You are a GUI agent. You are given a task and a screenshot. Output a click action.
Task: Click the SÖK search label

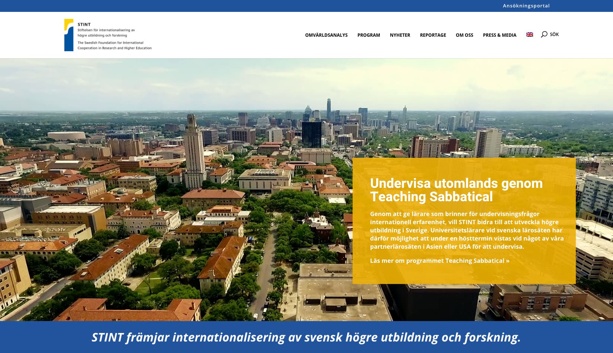(x=554, y=35)
